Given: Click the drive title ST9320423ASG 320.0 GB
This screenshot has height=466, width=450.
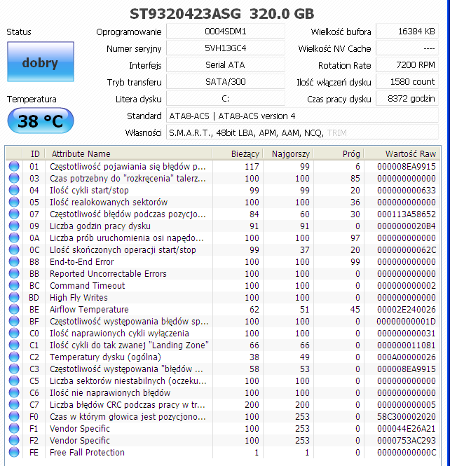Looking at the screenshot, I should (222, 14).
